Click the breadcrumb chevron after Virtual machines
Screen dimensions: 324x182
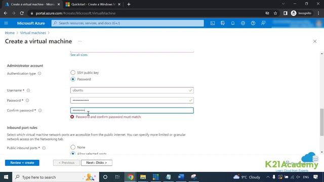(49, 33)
